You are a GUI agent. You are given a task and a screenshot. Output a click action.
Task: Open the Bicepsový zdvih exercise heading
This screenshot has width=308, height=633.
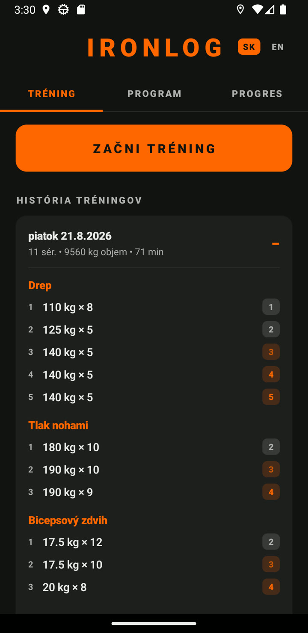(x=68, y=520)
